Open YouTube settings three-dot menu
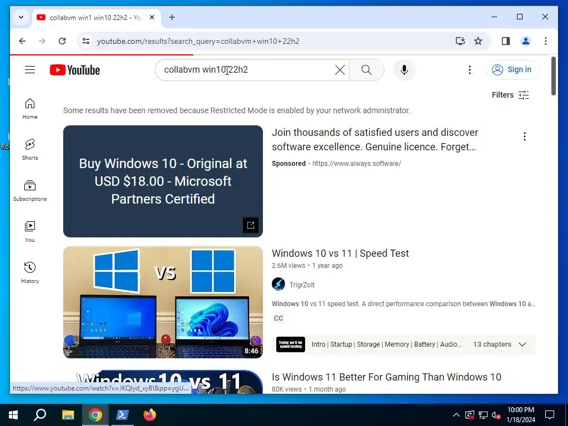 pos(469,69)
